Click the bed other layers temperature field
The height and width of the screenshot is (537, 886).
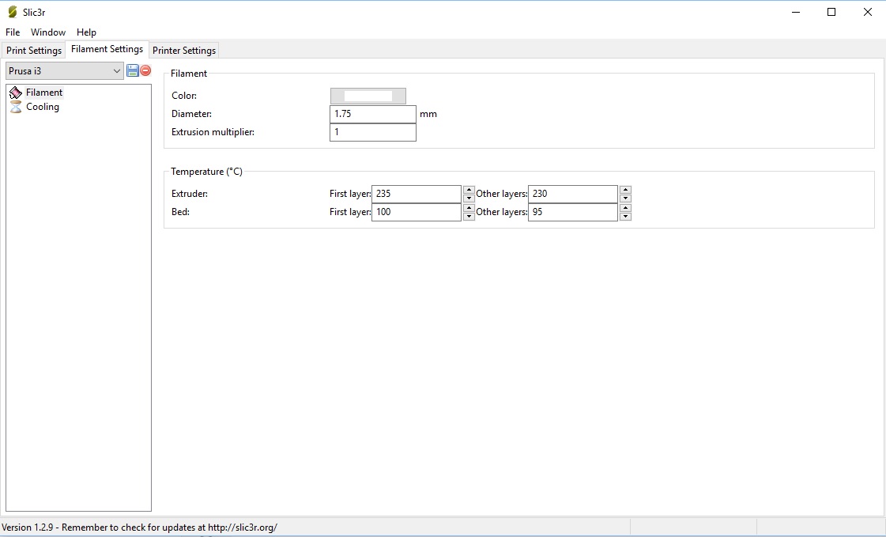click(572, 212)
